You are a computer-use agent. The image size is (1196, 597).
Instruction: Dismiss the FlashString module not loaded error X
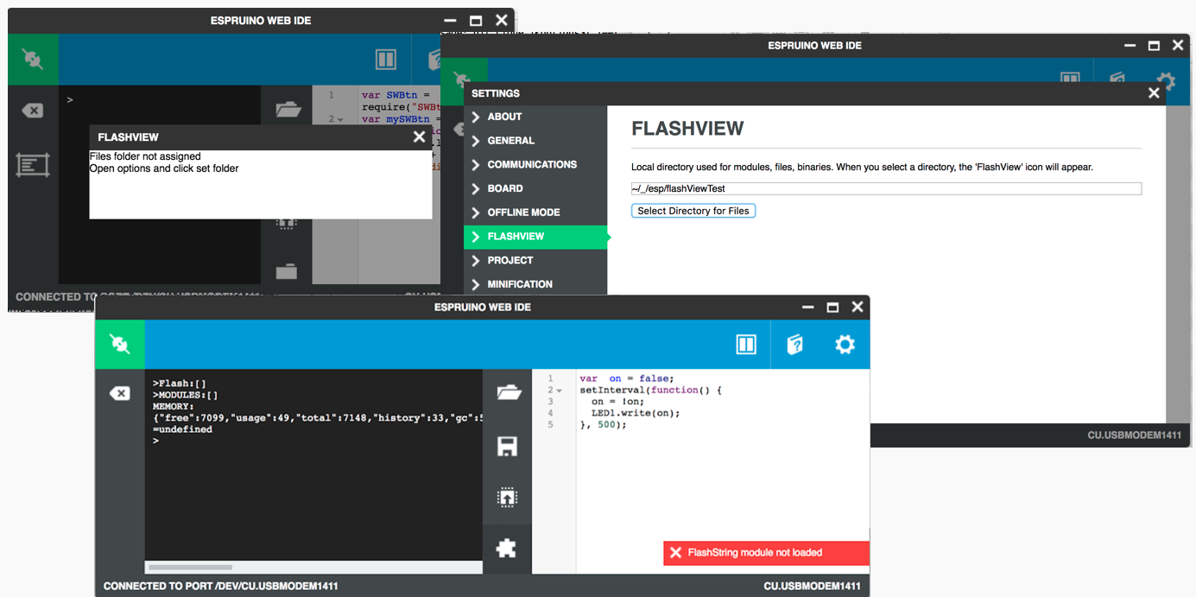point(676,553)
